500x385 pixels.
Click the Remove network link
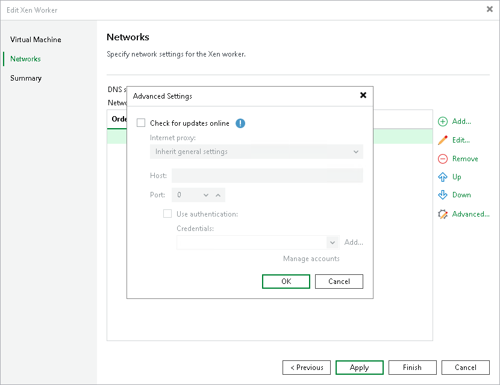coord(465,159)
